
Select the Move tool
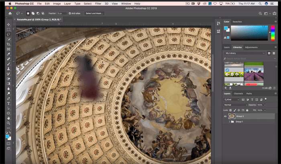8,24
